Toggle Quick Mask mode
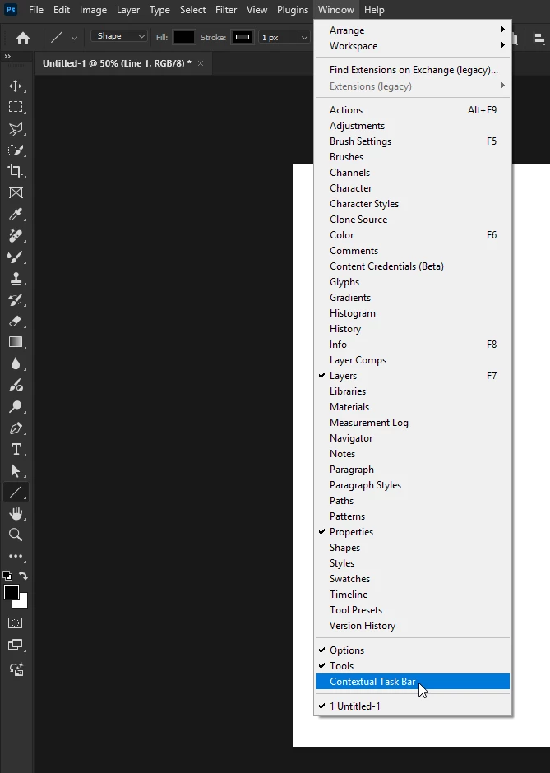This screenshot has width=550, height=773. coord(16,623)
